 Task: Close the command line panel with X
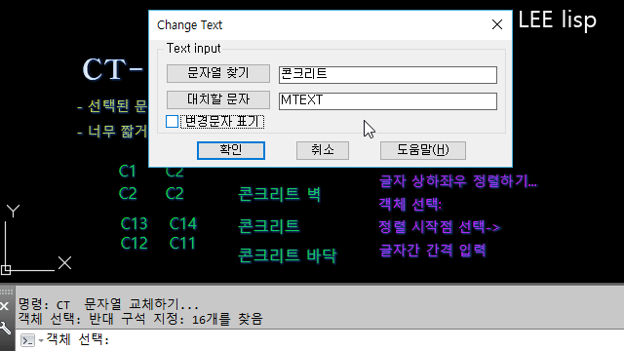point(4,306)
